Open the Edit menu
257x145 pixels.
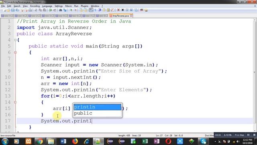point(9,6)
